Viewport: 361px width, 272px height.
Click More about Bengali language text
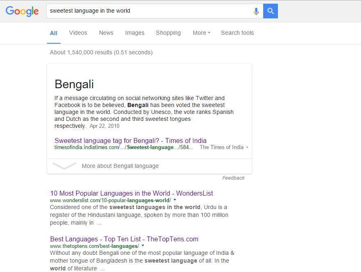tap(120, 166)
